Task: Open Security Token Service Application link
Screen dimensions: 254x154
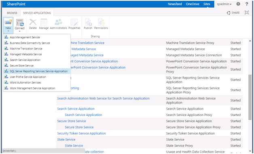Action: click(x=81, y=133)
